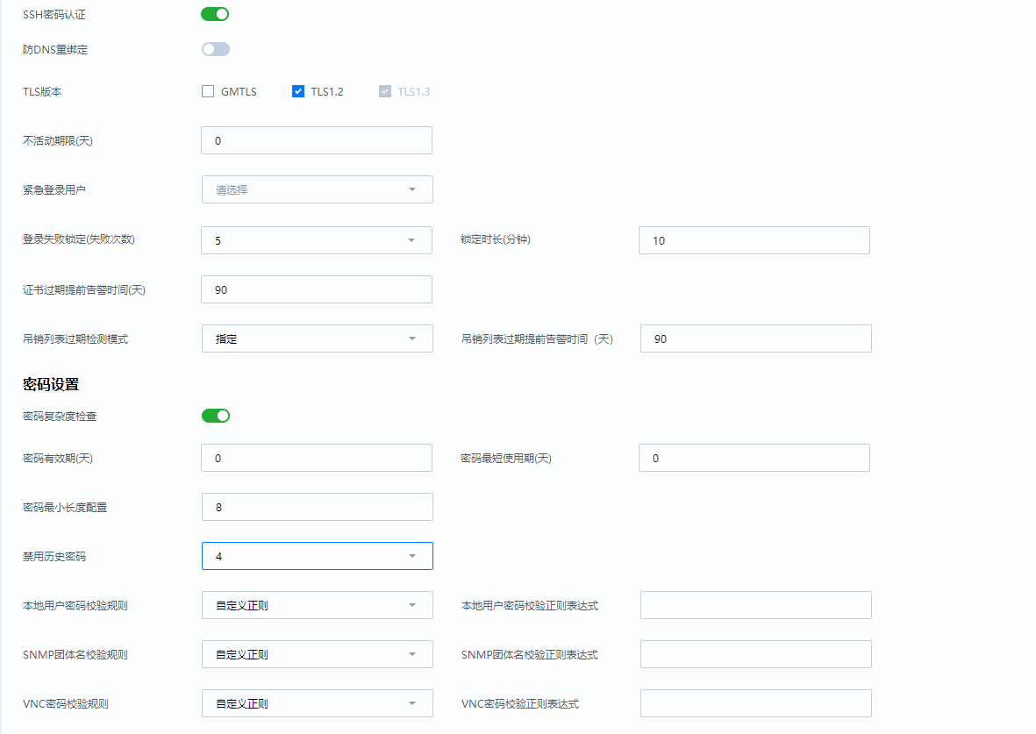
Task: Click the 本地用户密码校验正则表达式 input field
Action: point(755,605)
